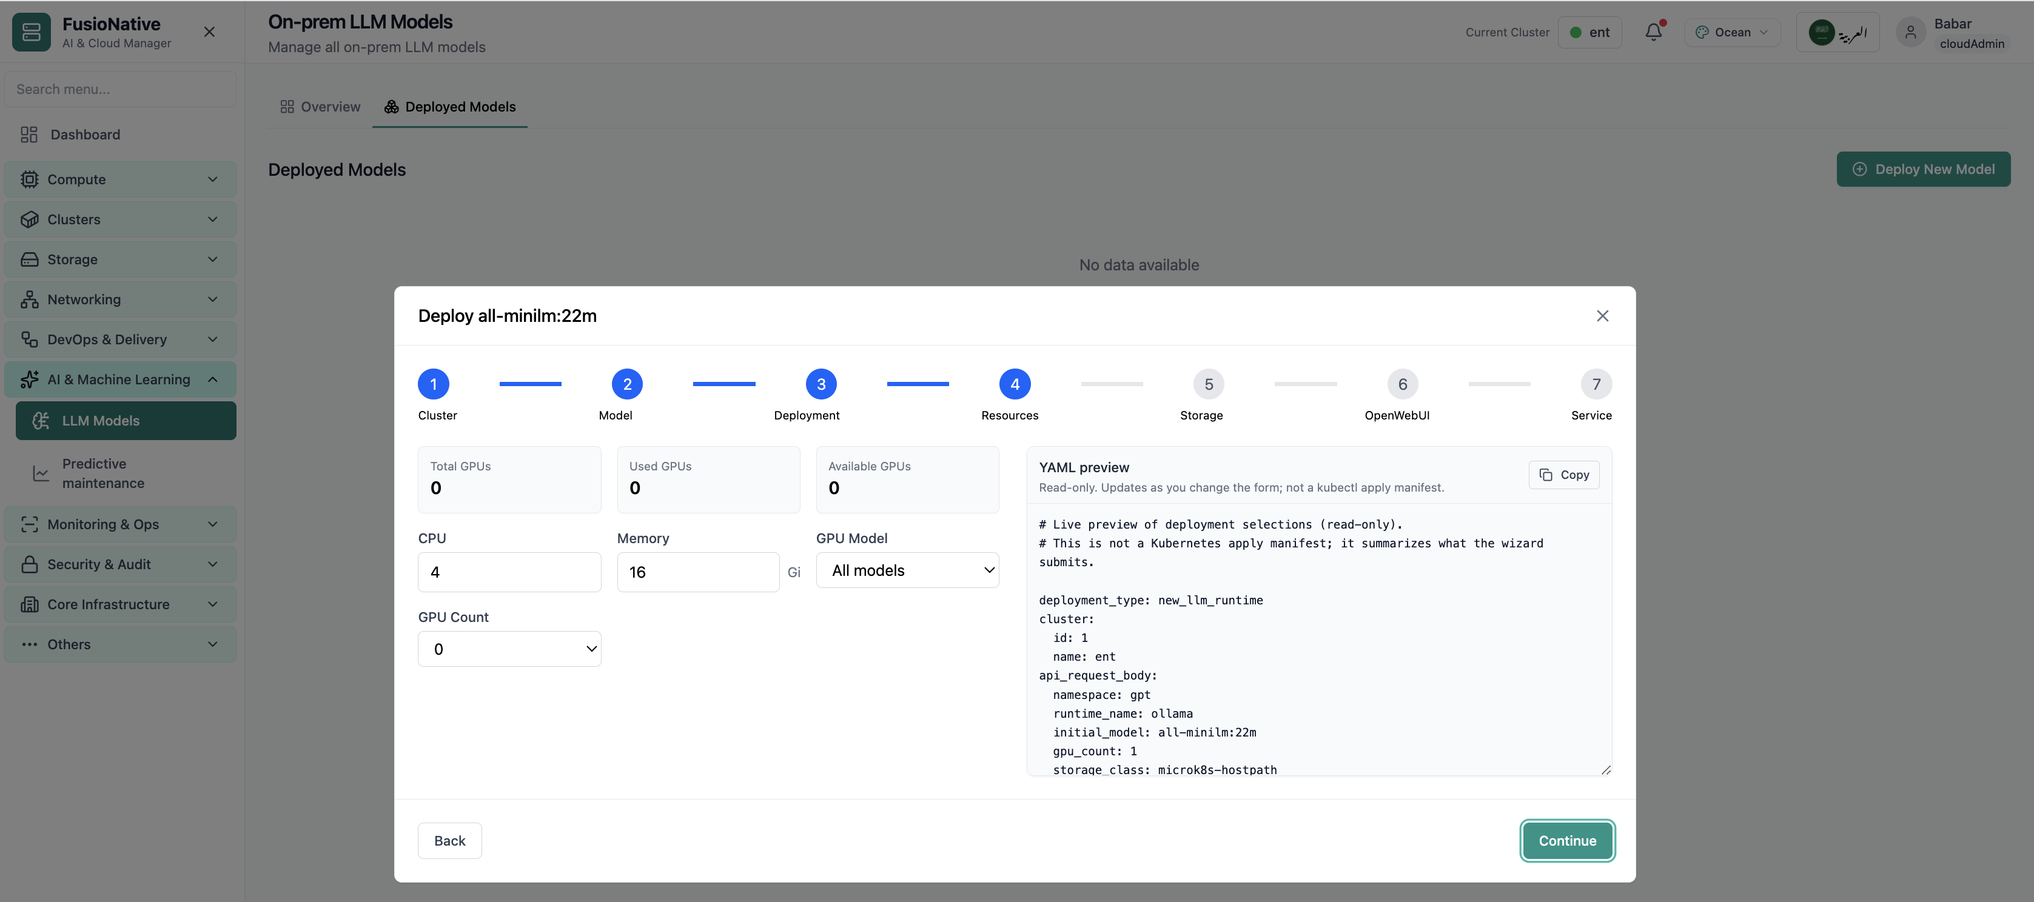This screenshot has width=2034, height=902.
Task: Click the Security & Audit lock icon
Action: click(x=29, y=564)
